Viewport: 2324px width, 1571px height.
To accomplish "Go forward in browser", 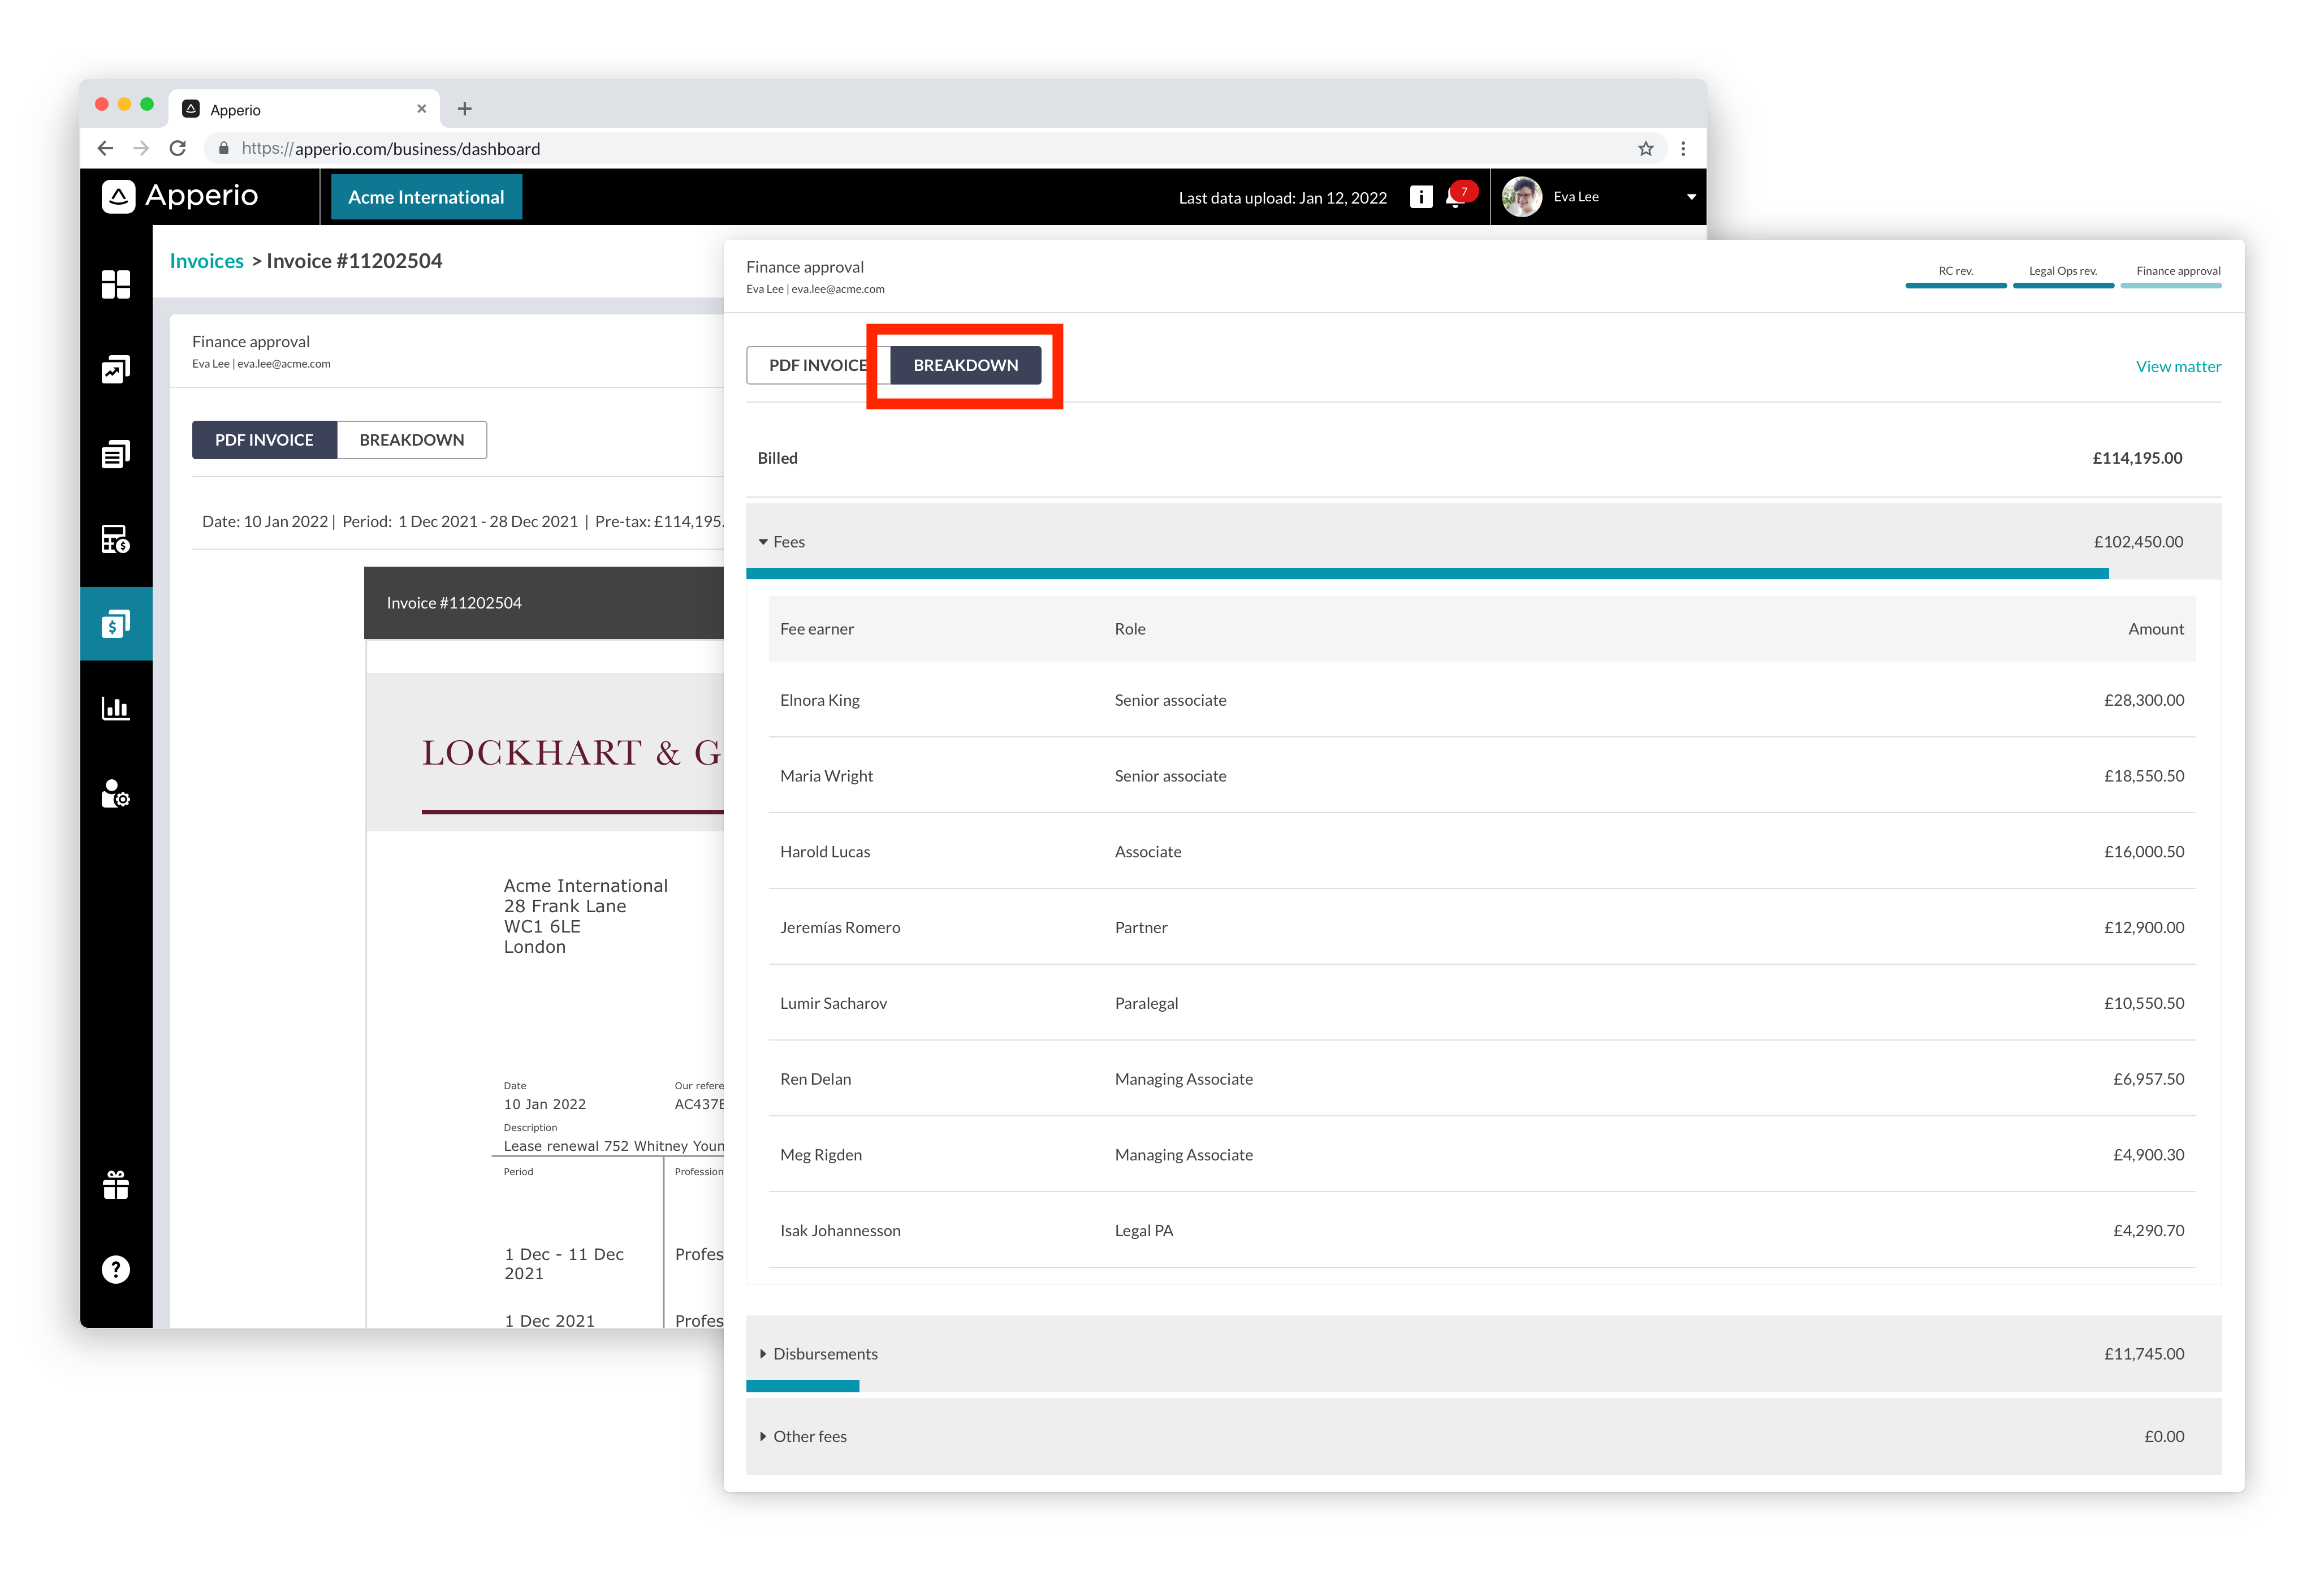I will coord(141,148).
